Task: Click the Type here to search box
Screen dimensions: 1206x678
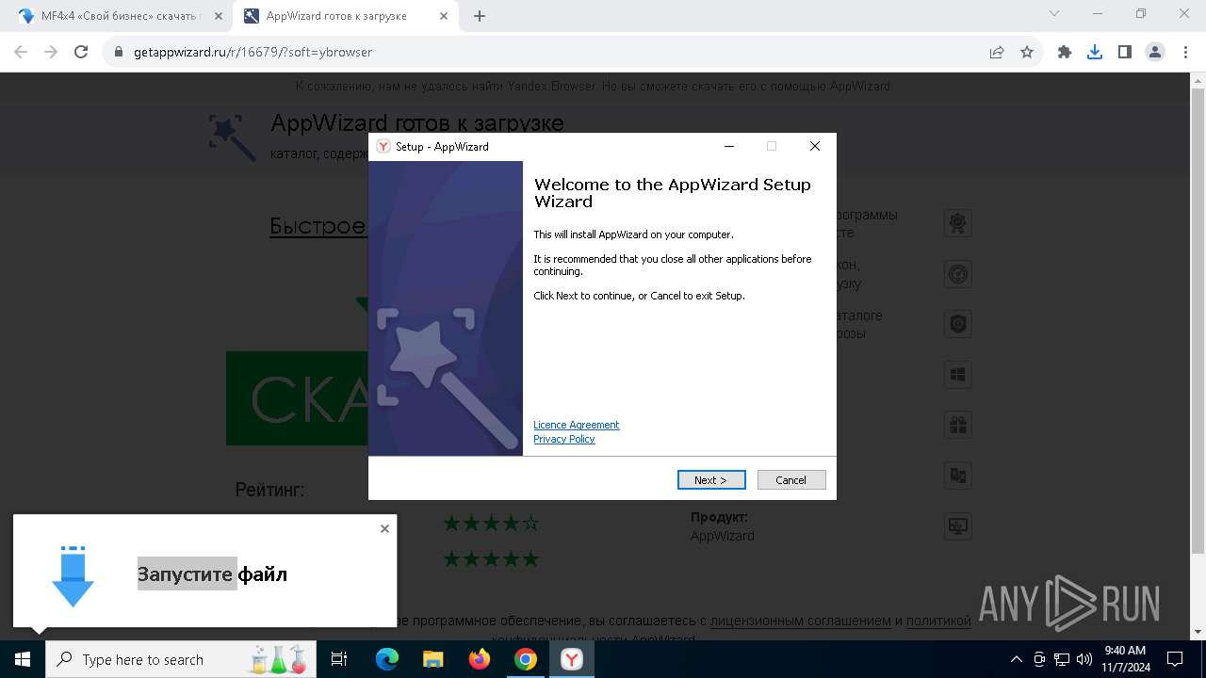Action: click(x=180, y=659)
